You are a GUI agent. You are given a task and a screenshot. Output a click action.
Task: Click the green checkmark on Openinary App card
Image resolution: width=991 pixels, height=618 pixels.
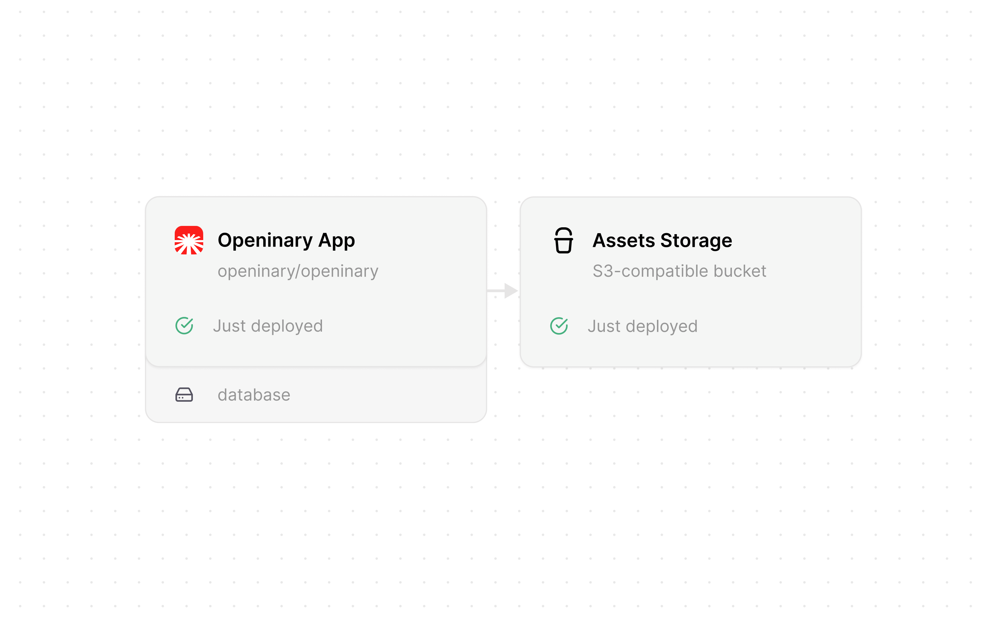point(184,326)
